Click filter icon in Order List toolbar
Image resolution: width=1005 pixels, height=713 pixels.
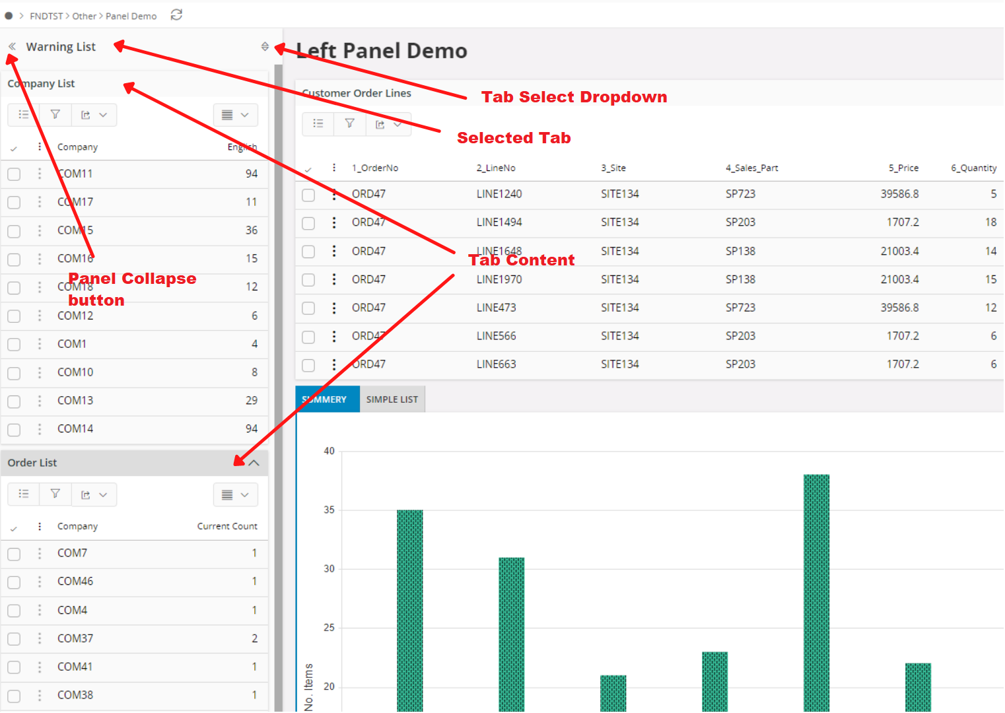pos(55,494)
